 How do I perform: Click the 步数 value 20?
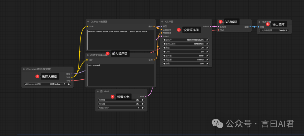(x=202, y=48)
